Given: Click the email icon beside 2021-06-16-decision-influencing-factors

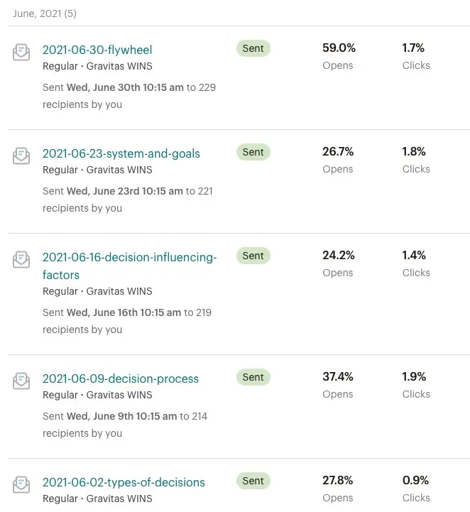Looking at the screenshot, I should [x=21, y=260].
